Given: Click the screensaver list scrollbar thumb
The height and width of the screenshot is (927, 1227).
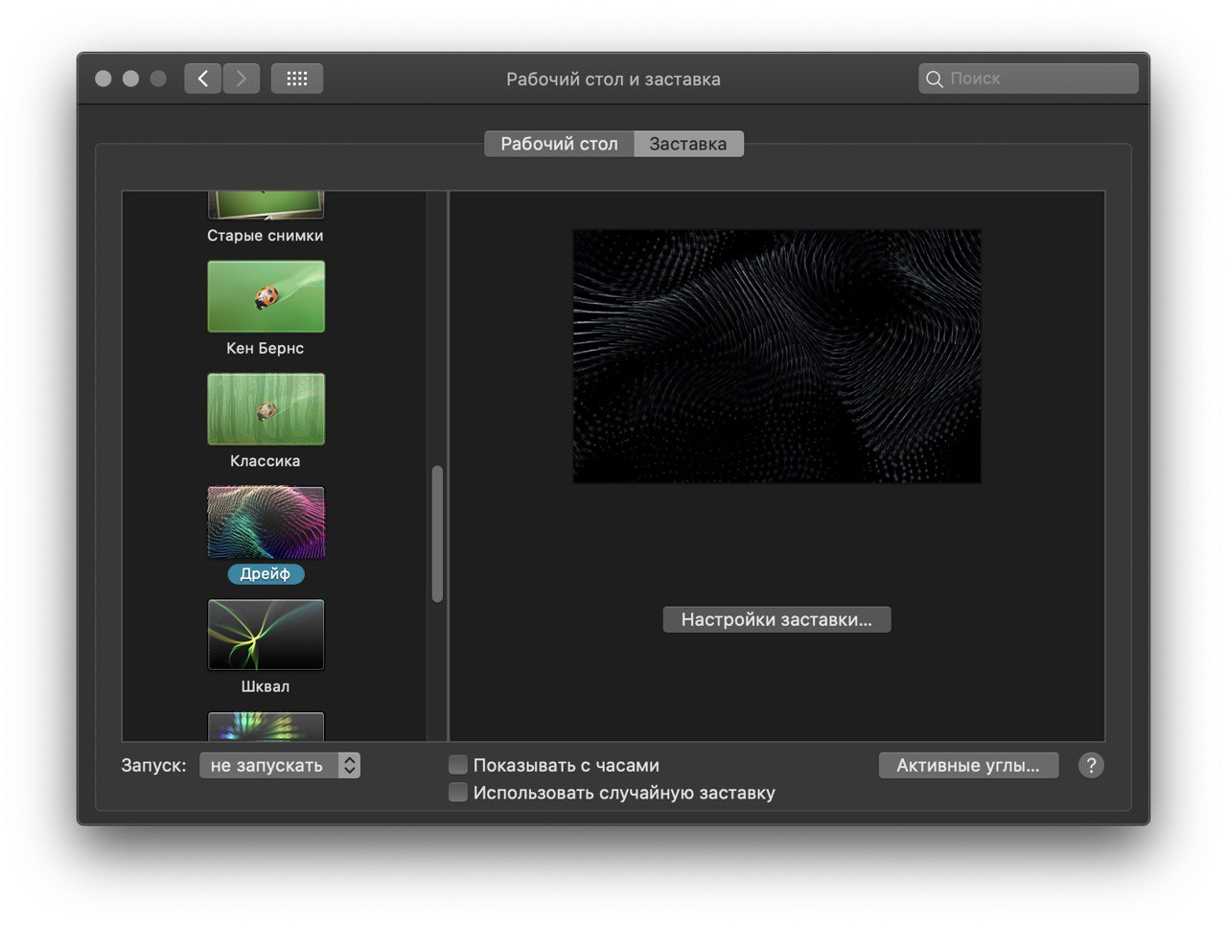Looking at the screenshot, I should tap(437, 534).
